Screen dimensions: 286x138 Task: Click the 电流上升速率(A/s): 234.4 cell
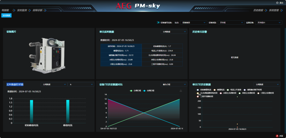tap(162, 50)
